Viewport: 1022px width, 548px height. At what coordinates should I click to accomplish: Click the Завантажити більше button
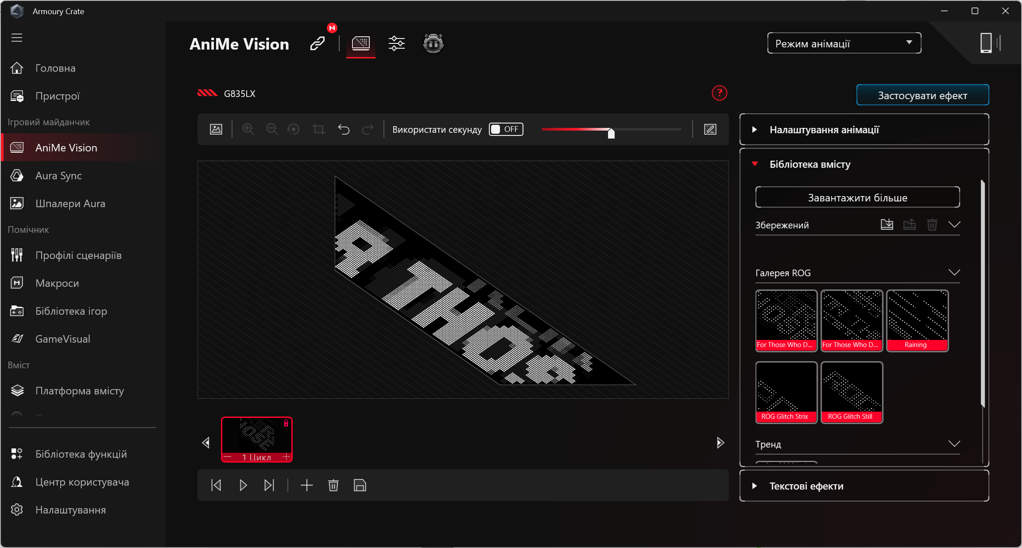(x=857, y=197)
